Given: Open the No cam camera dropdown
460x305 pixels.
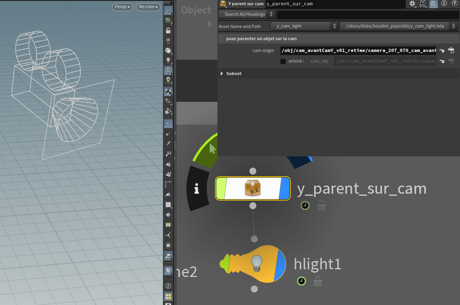Looking at the screenshot, I should pos(148,7).
